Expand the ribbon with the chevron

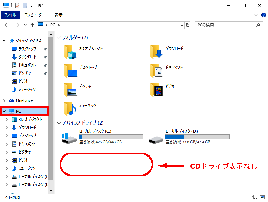pos(256,15)
